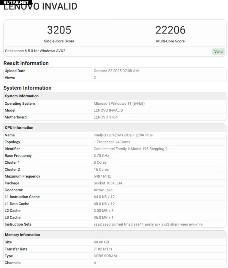Click the 7182 MT/s transfer rate value
The width and height of the screenshot is (228, 268).
pos(103,249)
